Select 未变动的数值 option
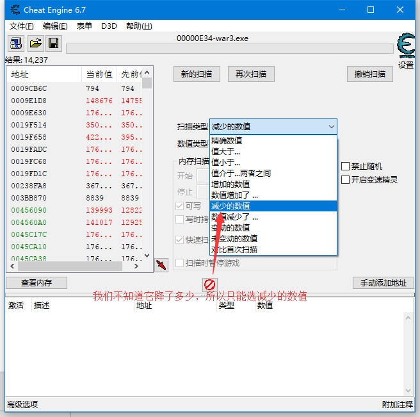Screen dimensions: 420x417 point(273,239)
